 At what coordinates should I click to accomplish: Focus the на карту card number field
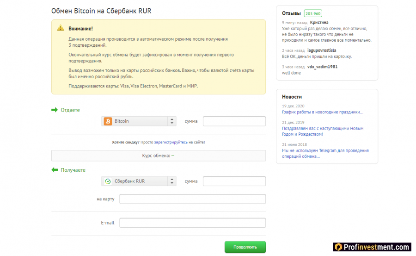193,199
